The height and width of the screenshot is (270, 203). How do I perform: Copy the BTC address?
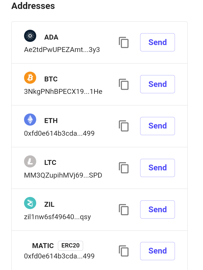tap(124, 84)
